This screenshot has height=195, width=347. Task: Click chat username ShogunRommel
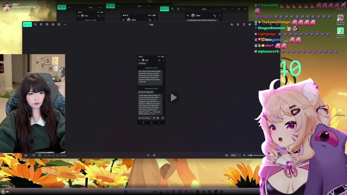pos(272,28)
